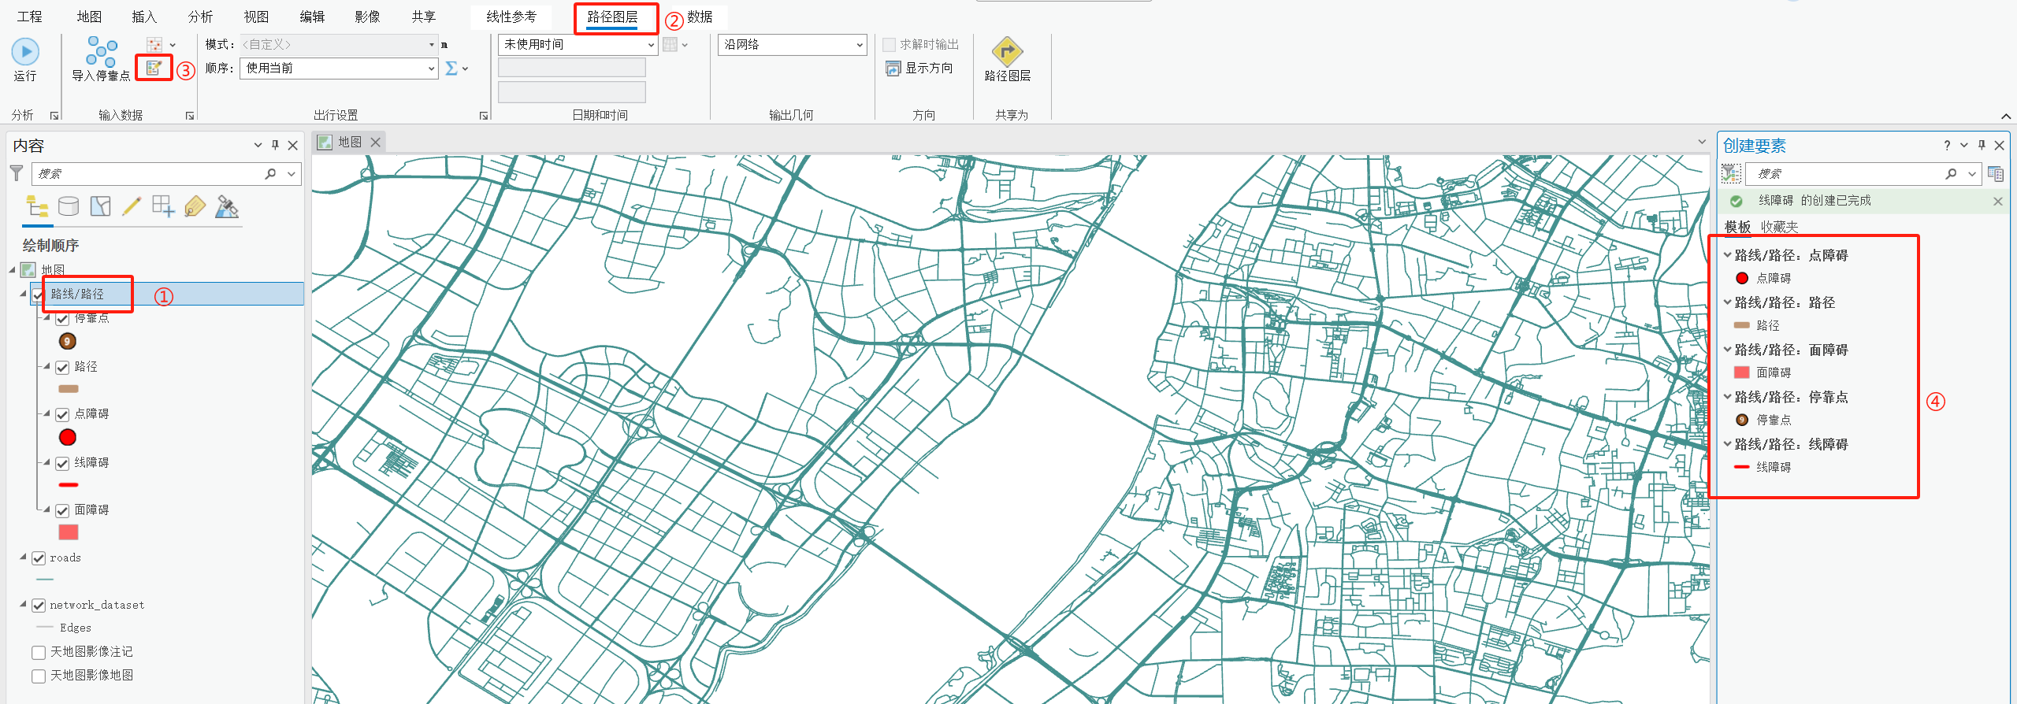Screen dimensions: 2017x704
Task: Open the 数据 (Data) ribbon tab
Action: (x=700, y=17)
